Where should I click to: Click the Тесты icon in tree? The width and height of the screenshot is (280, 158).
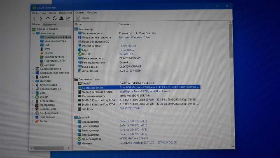(37, 121)
